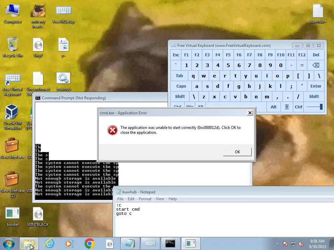Screen dimensions: 334x250
Task: Select the Unconfirmed file icon on the desktop
Action: pyautogui.click(x=38, y=83)
